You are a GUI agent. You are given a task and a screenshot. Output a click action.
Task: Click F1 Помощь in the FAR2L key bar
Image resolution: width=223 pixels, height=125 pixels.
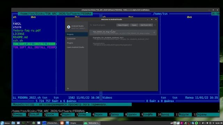(18, 115)
